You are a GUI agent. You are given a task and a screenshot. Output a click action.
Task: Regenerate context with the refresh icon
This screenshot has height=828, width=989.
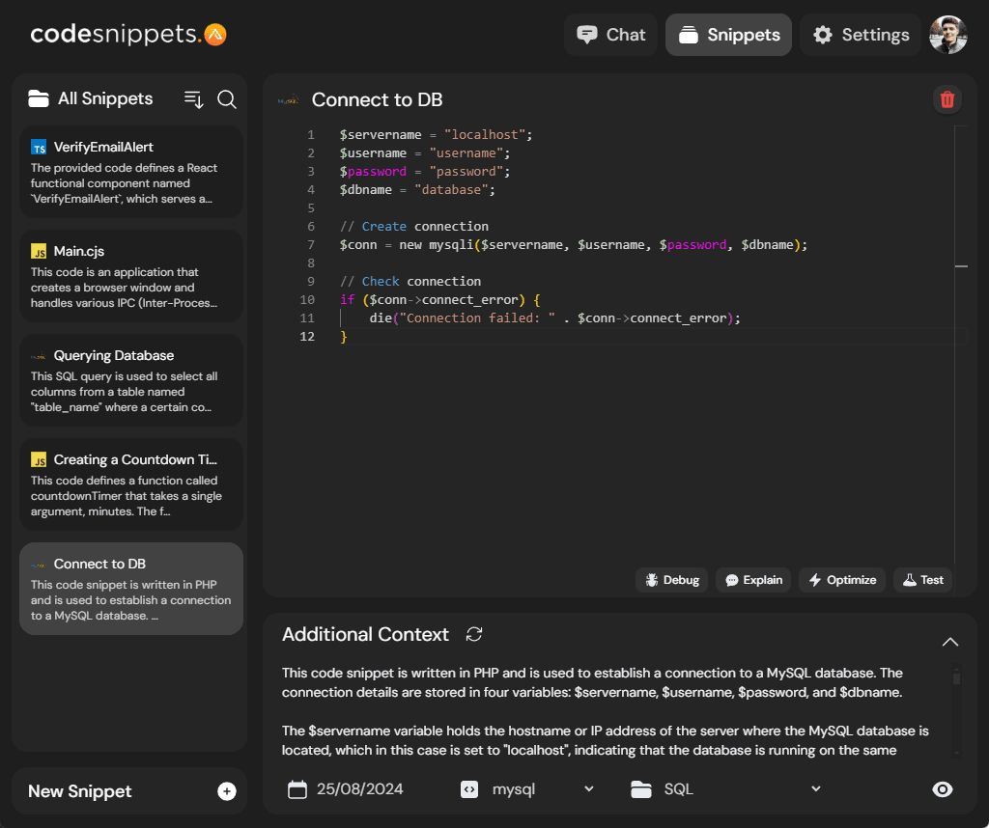474,634
